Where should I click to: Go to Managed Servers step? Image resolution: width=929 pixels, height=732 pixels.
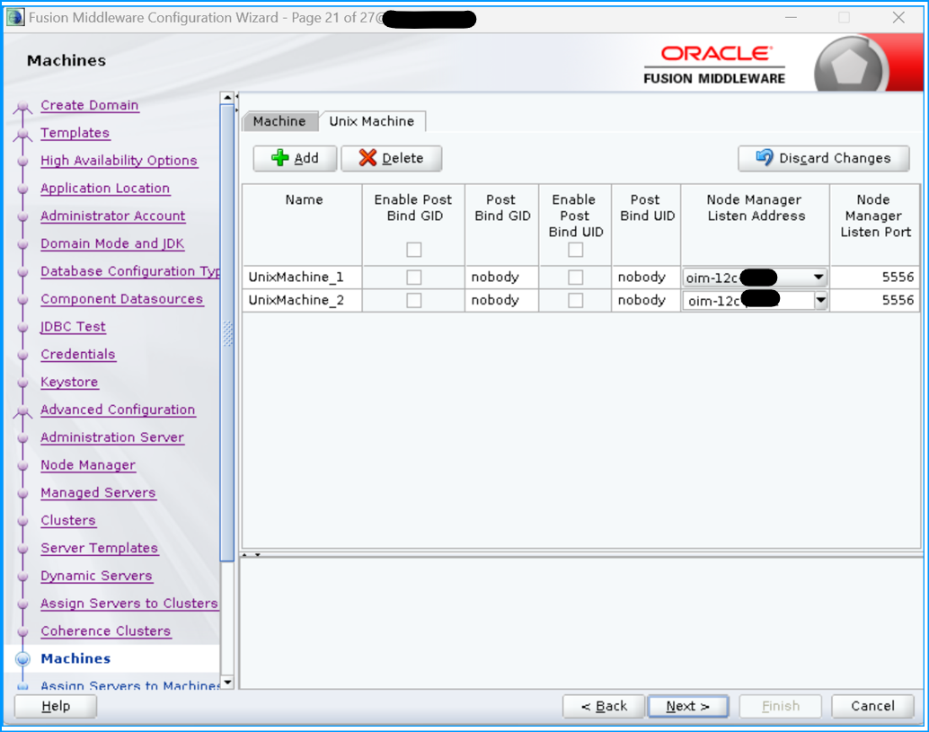[98, 493]
